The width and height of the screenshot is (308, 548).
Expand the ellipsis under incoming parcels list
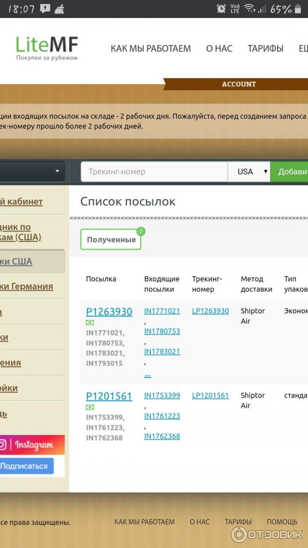coord(147,374)
